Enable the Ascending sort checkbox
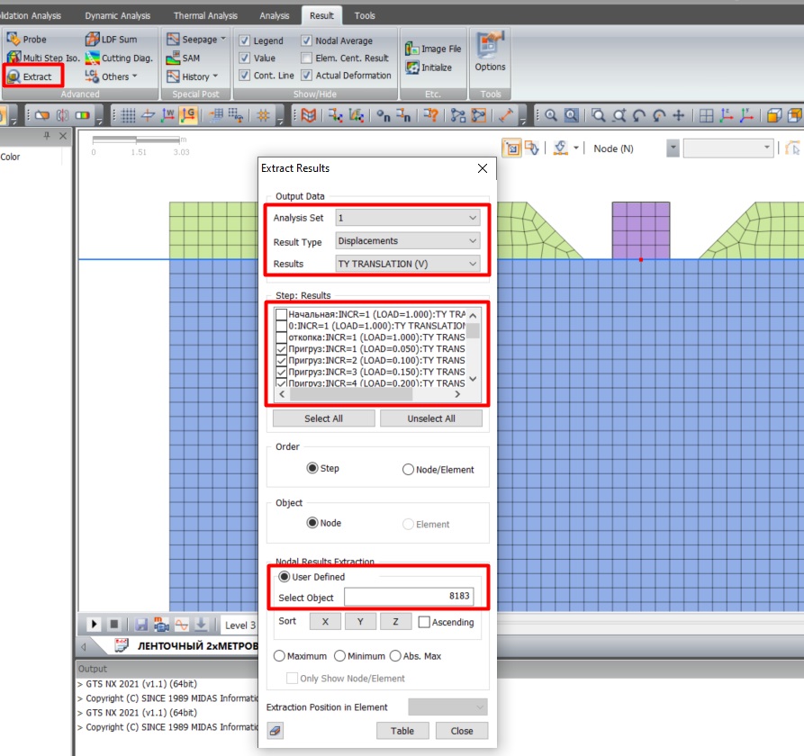The width and height of the screenshot is (804, 756). 424,622
